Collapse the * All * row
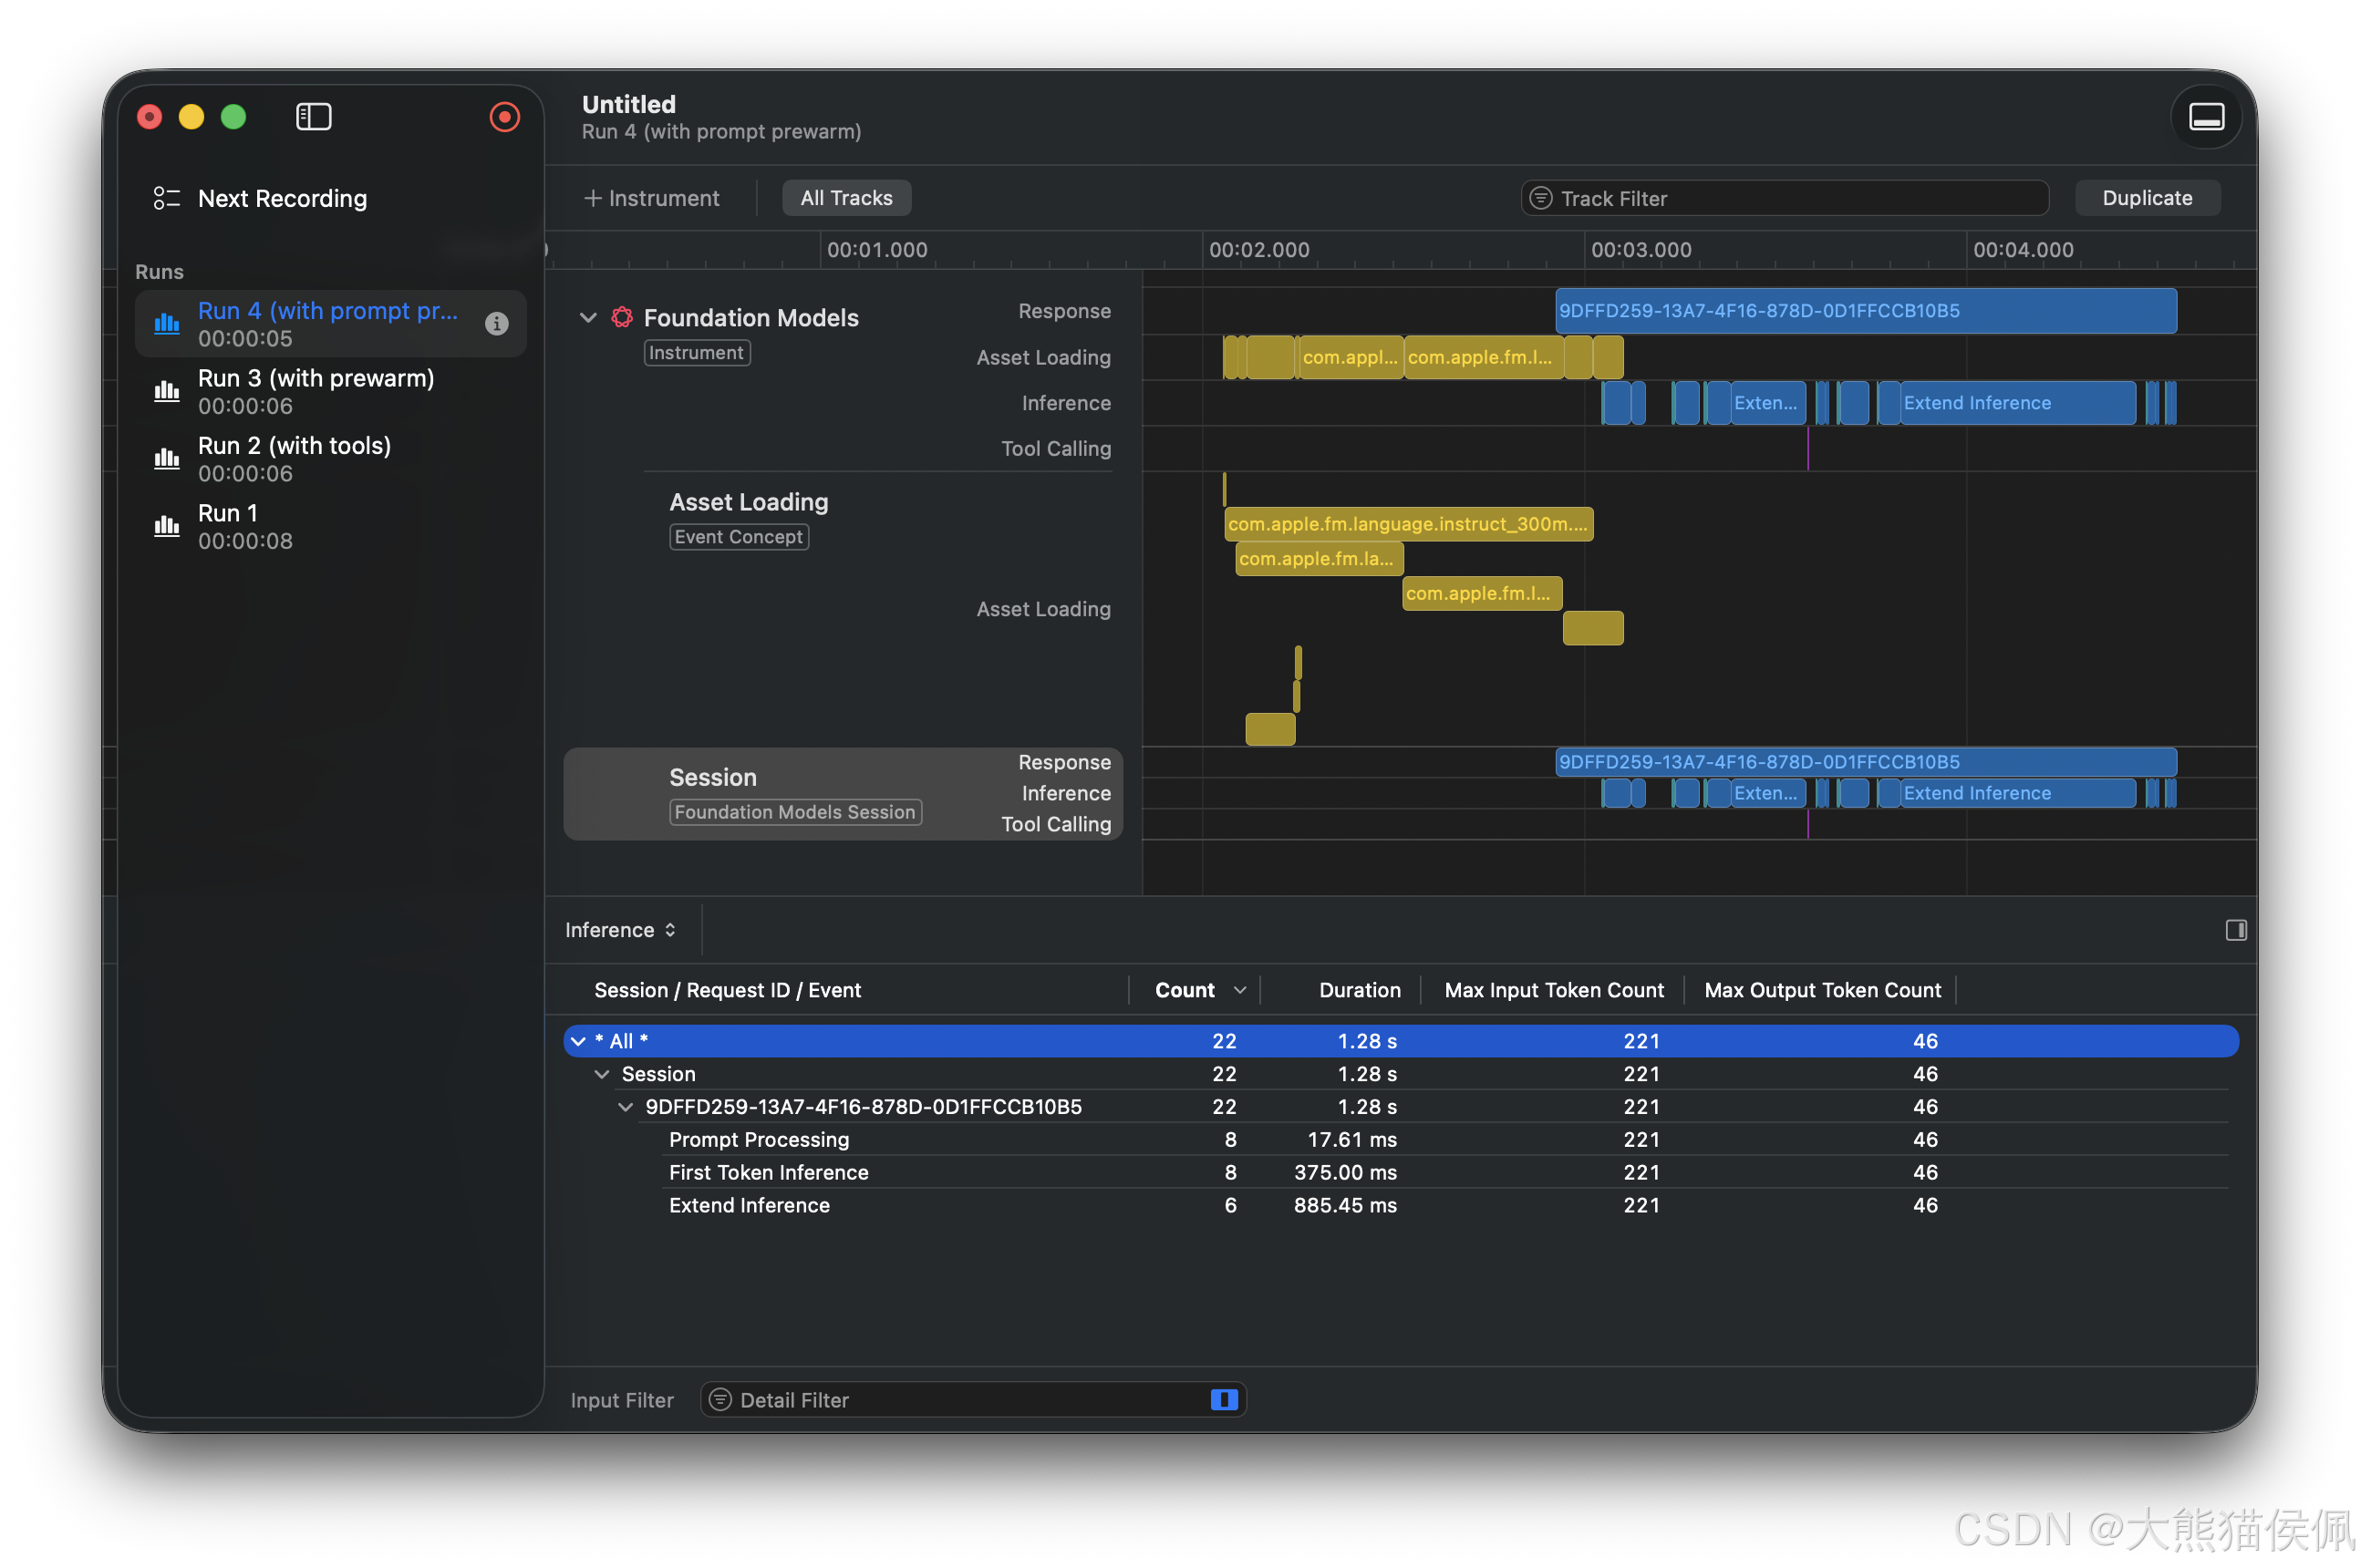This screenshot has height=1568, width=2360. coord(578,1041)
